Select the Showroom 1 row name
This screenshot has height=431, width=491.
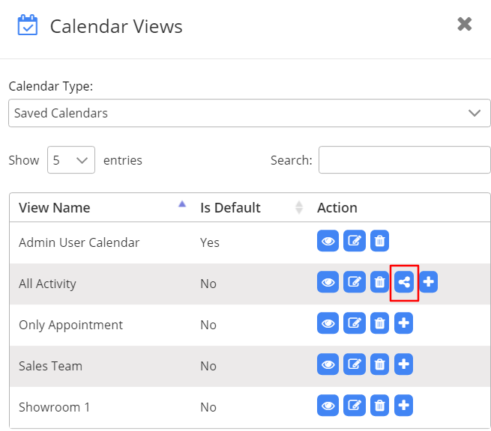pos(54,407)
